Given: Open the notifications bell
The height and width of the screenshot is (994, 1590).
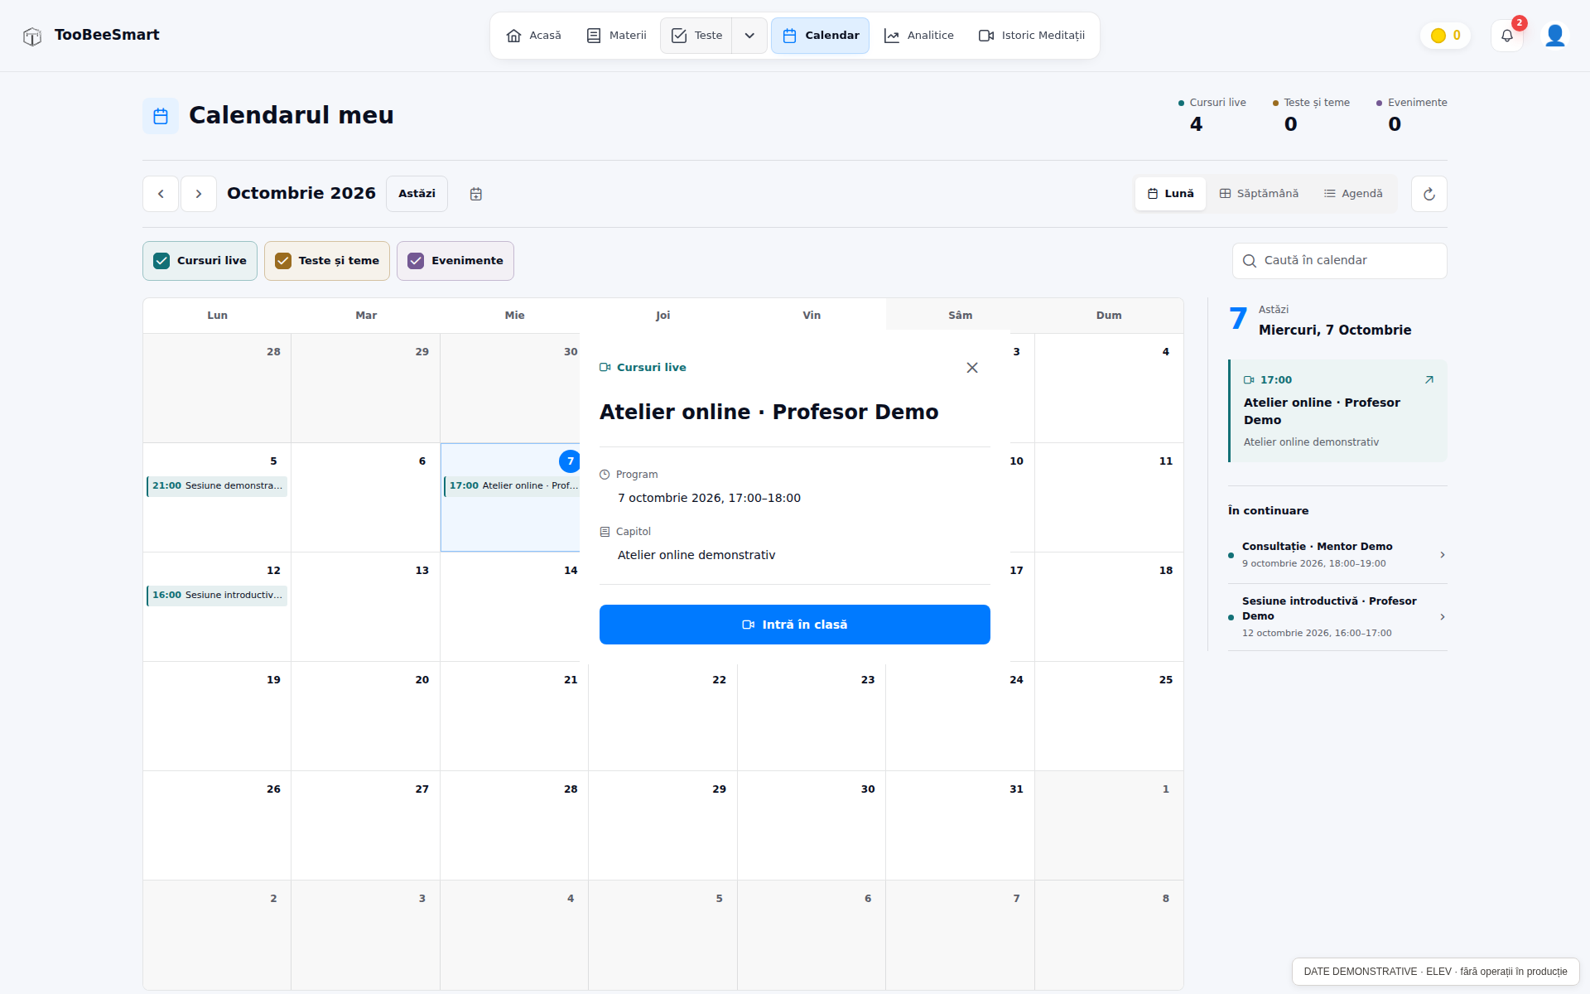Looking at the screenshot, I should [x=1507, y=36].
